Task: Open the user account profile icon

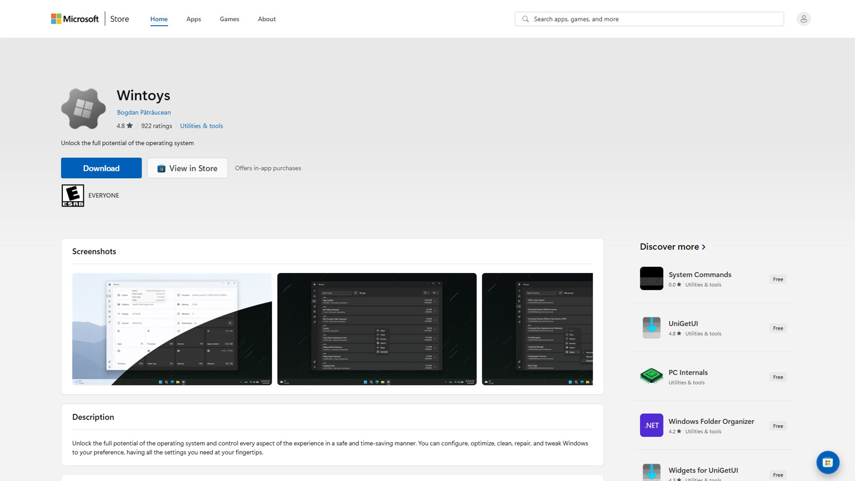Action: tap(803, 19)
